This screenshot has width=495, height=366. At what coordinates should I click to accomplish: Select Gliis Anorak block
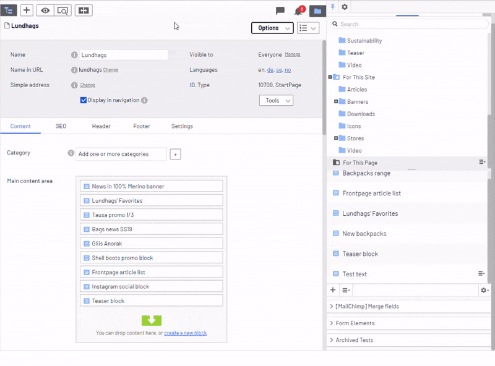coord(151,243)
